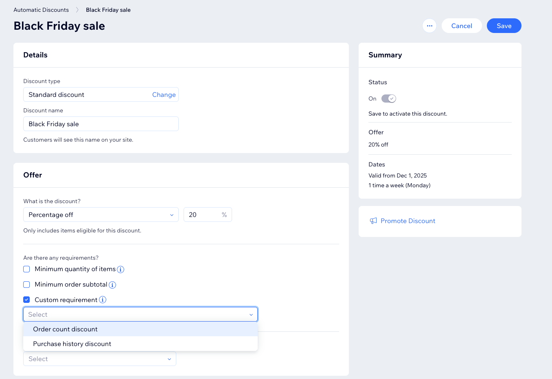Click Change to switch discount type
Viewport: 552px width, 379px height.
(164, 94)
